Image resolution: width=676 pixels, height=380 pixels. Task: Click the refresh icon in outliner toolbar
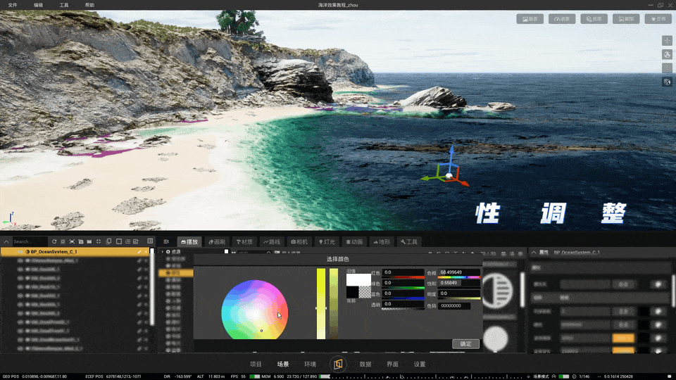(54, 241)
